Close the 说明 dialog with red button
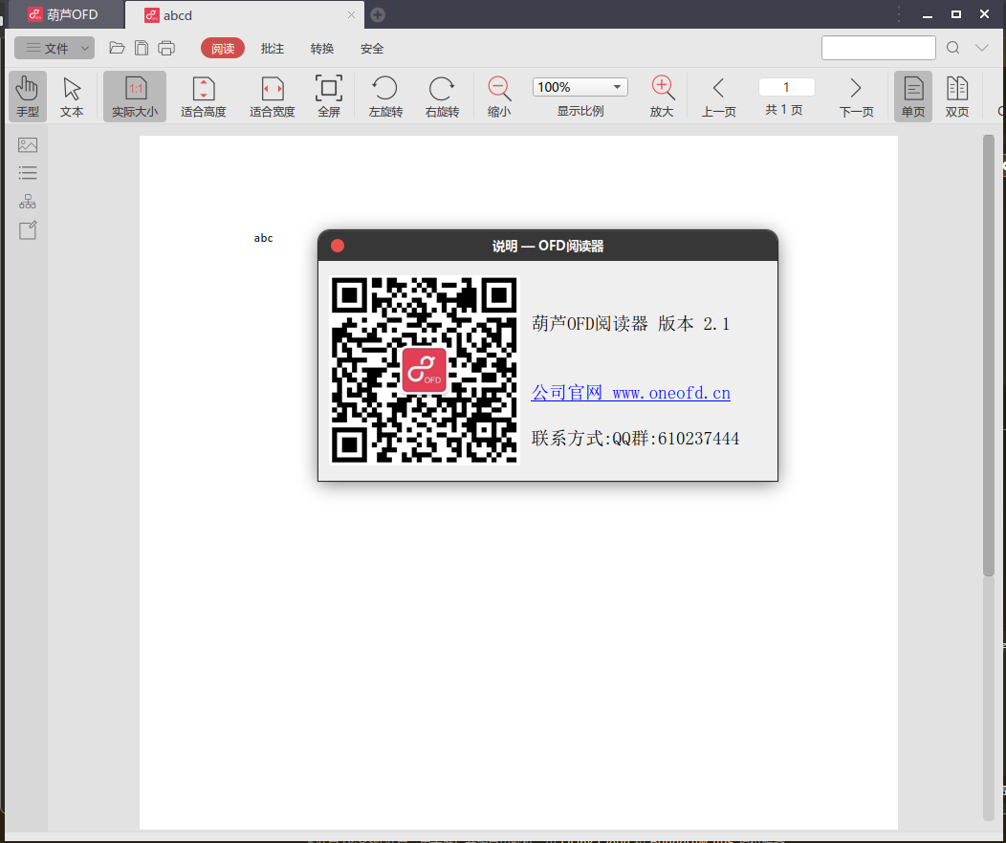1006x843 pixels. point(338,247)
